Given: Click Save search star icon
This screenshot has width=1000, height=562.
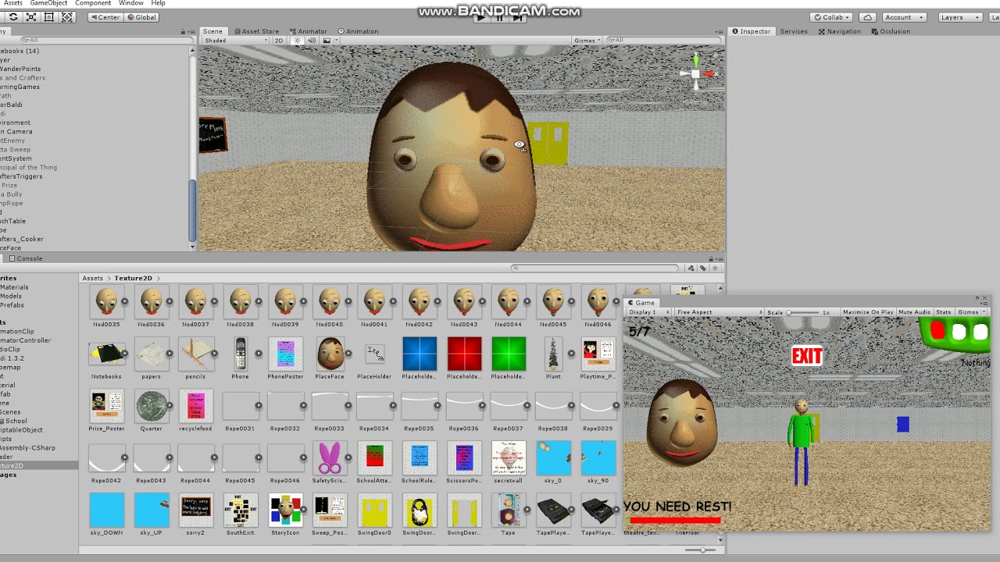Looking at the screenshot, I should tap(714, 268).
